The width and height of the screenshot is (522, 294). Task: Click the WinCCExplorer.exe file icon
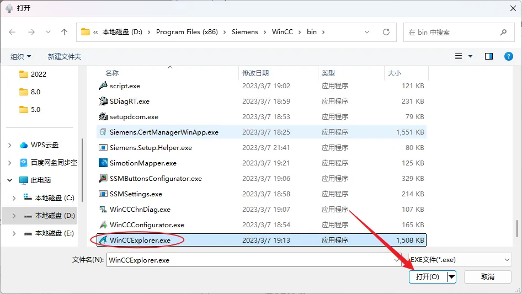tap(103, 240)
